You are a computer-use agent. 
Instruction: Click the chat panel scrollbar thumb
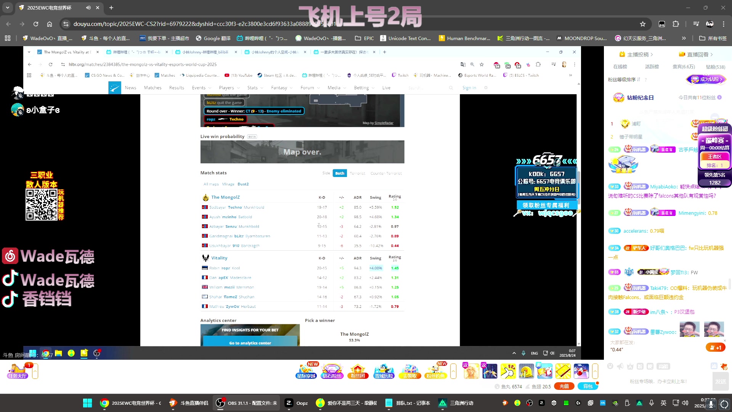click(730, 284)
